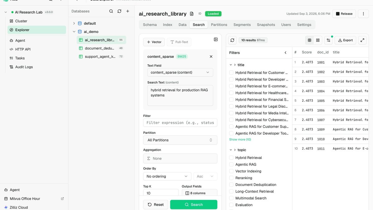
Task: Click the Search Text box
Action: 180,96
